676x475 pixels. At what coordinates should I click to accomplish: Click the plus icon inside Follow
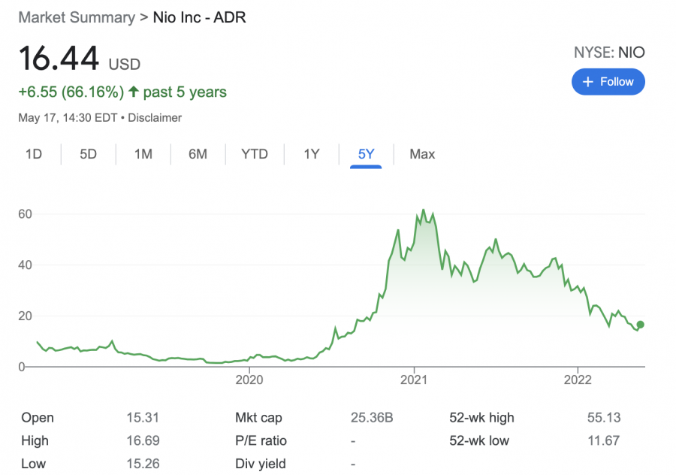[x=587, y=81]
